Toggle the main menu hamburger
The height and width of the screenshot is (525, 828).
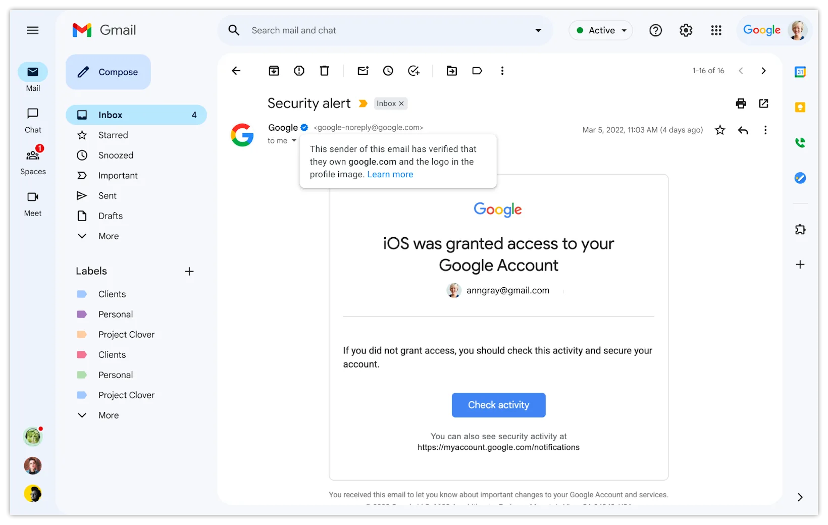(33, 30)
